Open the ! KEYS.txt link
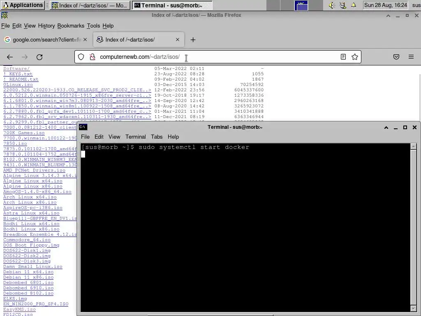The width and height of the screenshot is (421, 316). click(x=18, y=74)
